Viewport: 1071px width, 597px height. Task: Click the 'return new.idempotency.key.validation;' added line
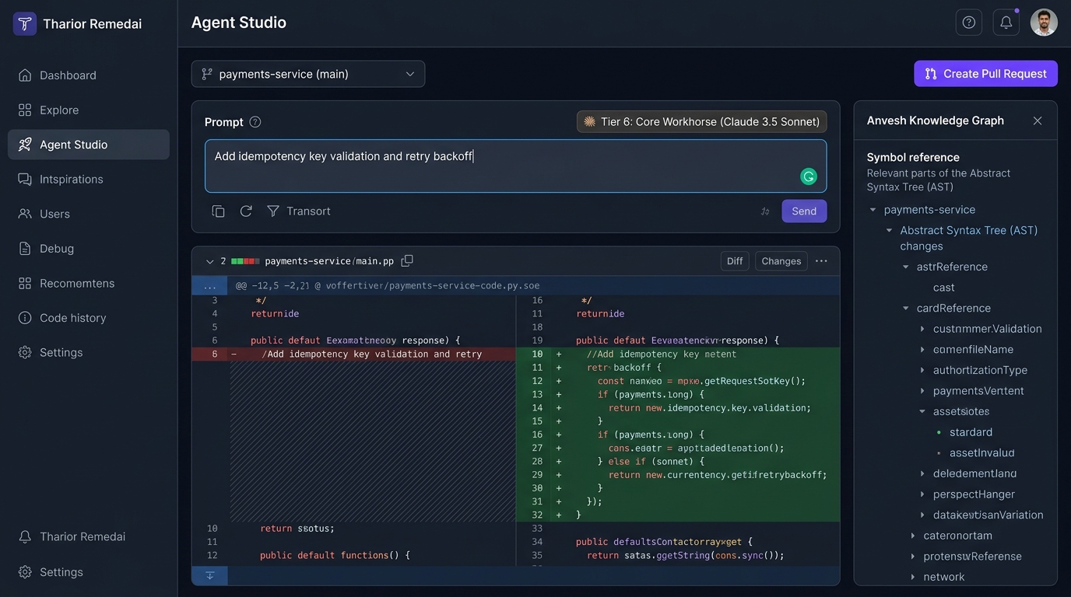coord(710,408)
